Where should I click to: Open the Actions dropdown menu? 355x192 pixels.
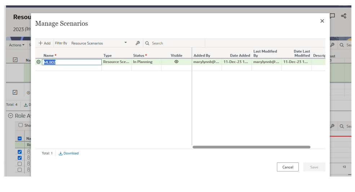17,45
